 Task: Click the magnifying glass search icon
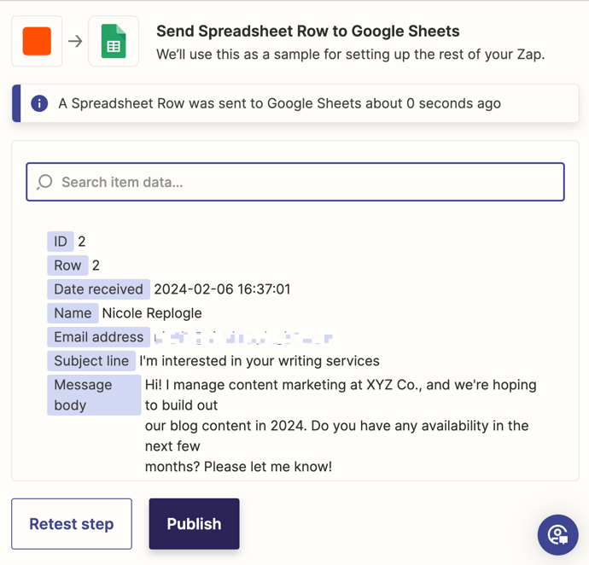click(44, 182)
